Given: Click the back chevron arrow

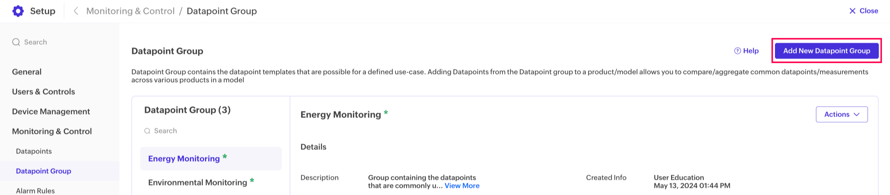Looking at the screenshot, I should 76,11.
